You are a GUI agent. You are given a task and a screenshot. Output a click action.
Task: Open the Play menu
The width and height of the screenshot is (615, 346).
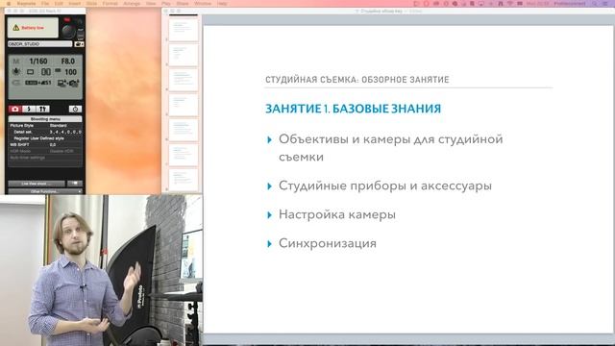(166, 4)
